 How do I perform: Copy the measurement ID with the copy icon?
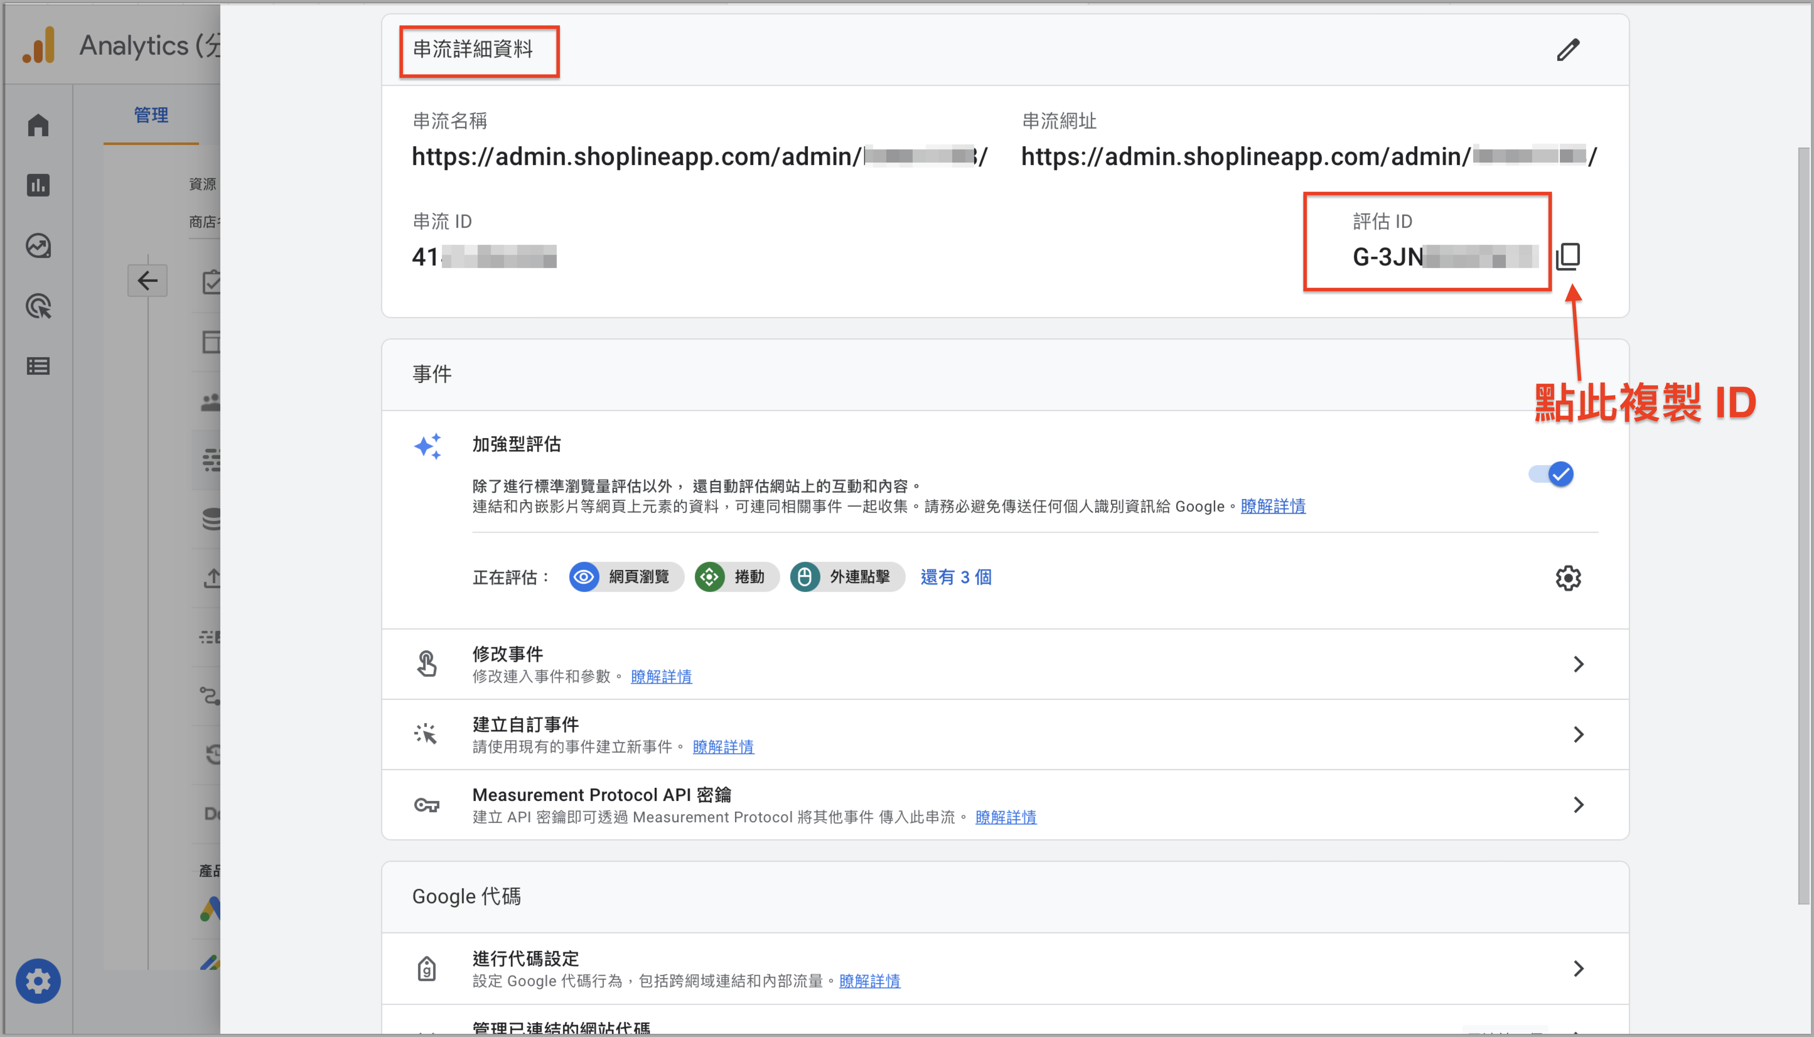[x=1568, y=256]
